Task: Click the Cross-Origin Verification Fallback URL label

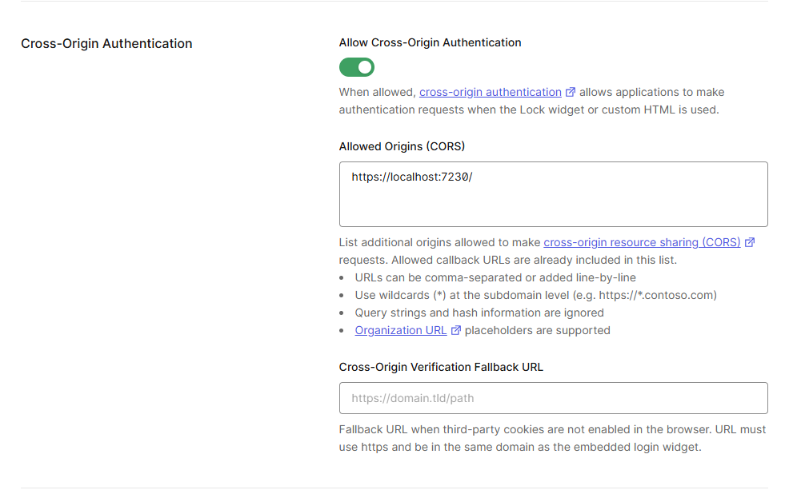Action: (x=441, y=367)
